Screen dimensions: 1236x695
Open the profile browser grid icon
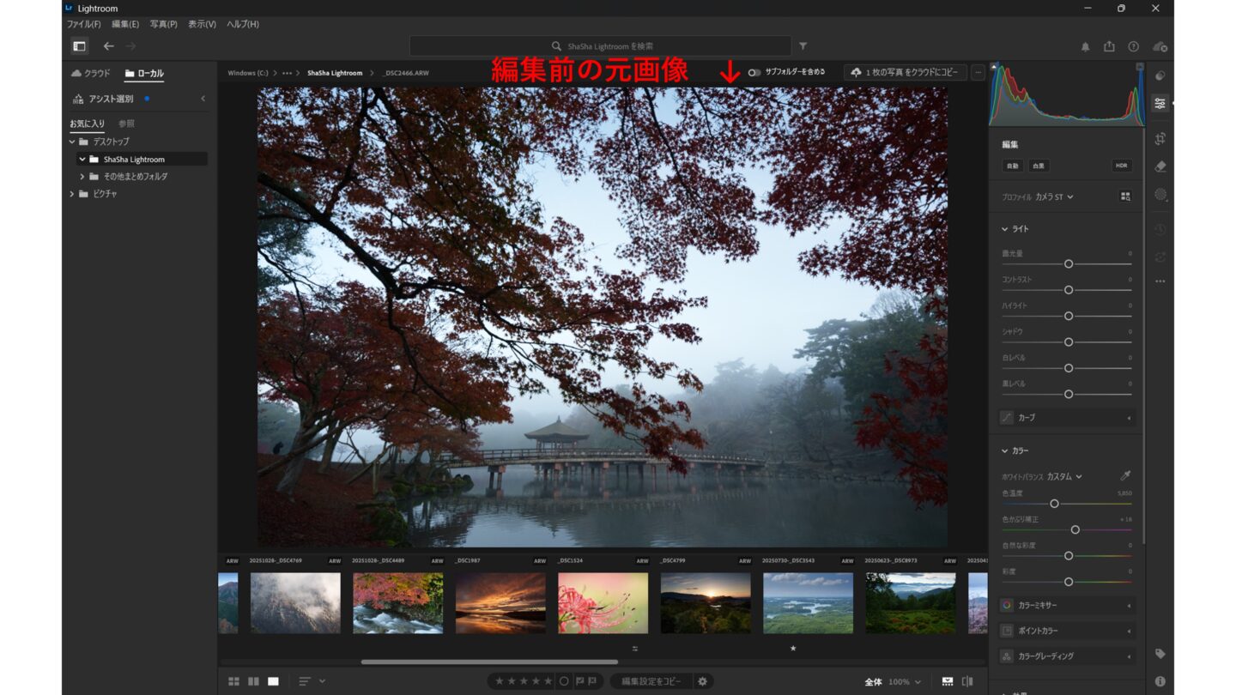point(1125,196)
